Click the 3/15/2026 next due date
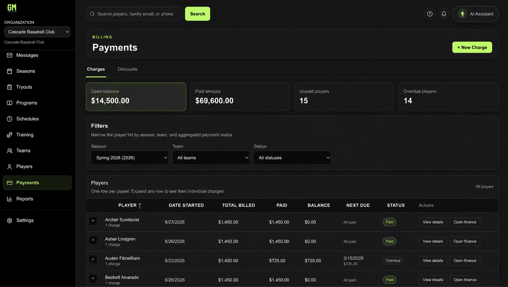The width and height of the screenshot is (508, 287). [x=353, y=258]
